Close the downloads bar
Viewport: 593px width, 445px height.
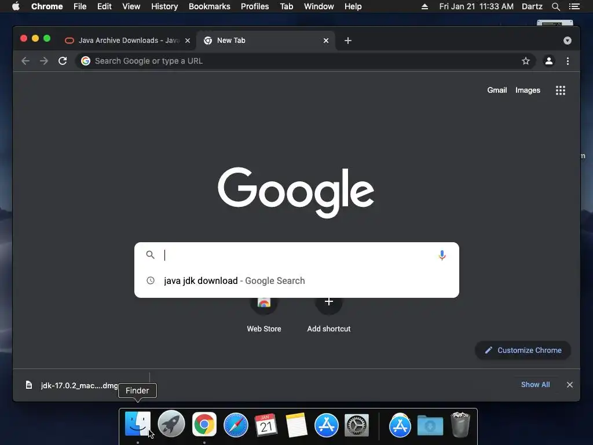[570, 385]
